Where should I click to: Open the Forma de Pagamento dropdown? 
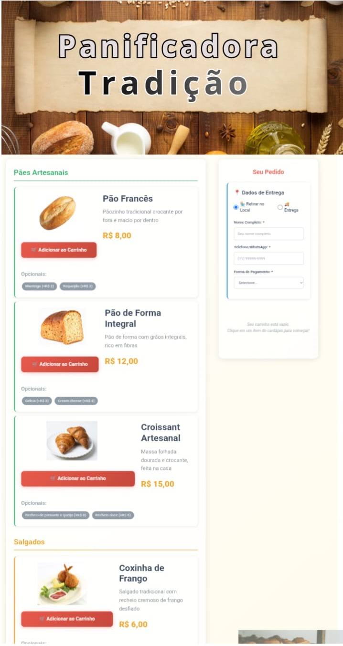click(x=268, y=283)
